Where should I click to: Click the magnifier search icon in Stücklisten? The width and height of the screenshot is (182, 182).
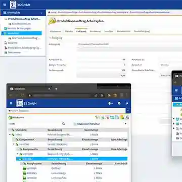click(64, 124)
